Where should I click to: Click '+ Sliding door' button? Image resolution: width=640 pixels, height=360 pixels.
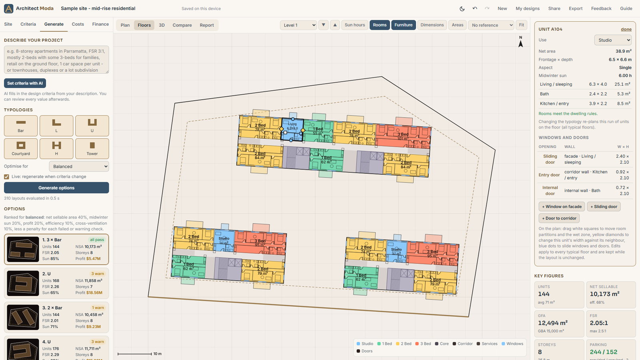[x=604, y=206]
